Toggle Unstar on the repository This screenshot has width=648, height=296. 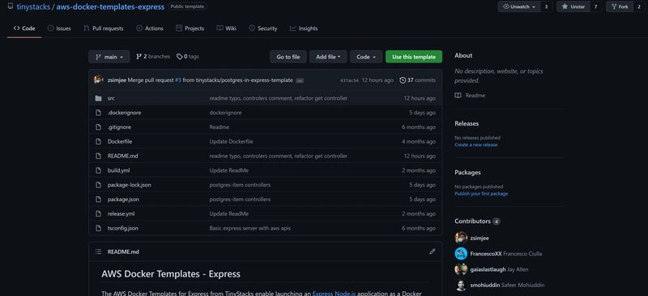coord(573,6)
